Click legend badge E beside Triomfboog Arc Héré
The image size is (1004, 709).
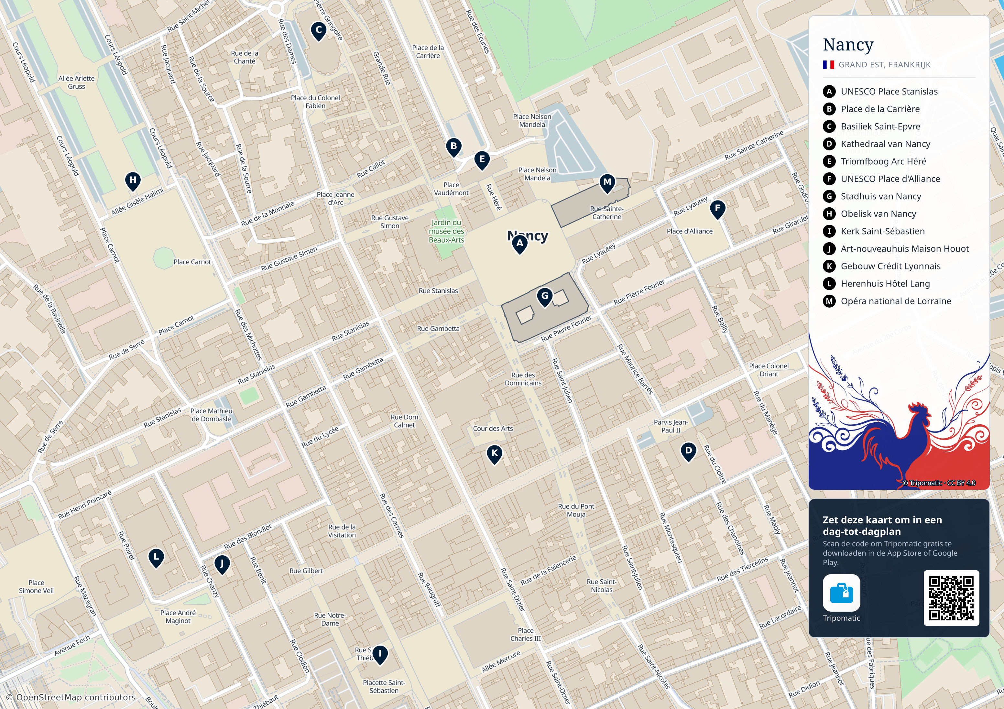point(829,161)
